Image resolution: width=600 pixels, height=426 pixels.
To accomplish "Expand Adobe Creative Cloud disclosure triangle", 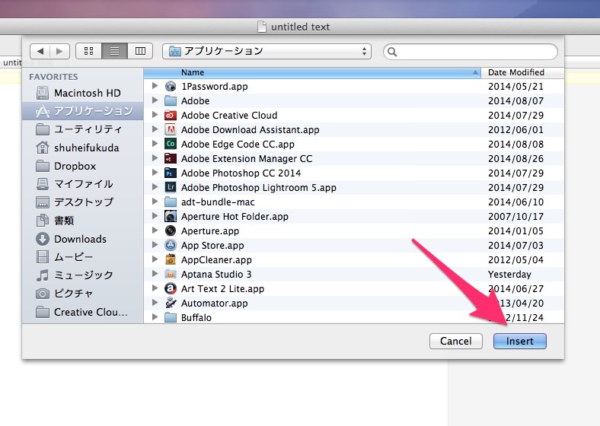I will click(x=155, y=115).
